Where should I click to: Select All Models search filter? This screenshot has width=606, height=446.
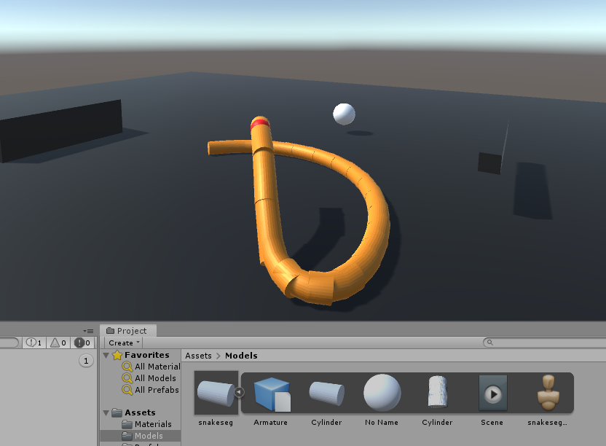(x=149, y=378)
